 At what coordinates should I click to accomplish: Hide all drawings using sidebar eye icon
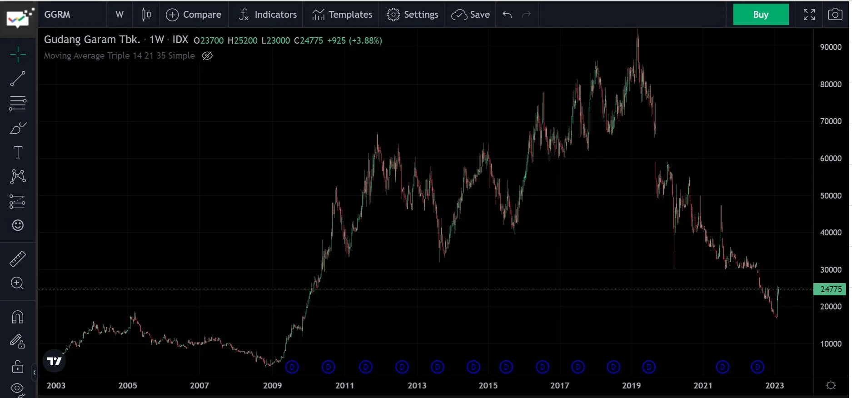18,389
